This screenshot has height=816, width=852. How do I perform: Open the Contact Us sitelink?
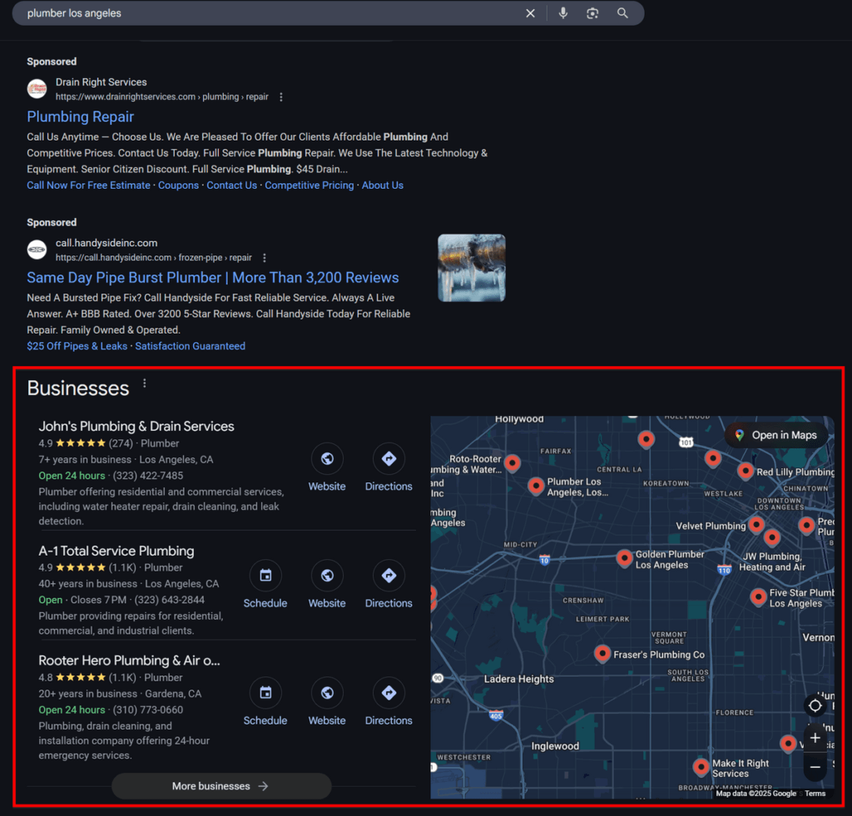[231, 185]
